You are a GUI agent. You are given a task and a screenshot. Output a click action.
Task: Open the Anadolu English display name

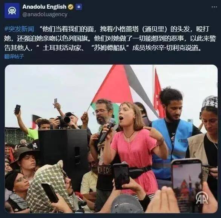click(x=45, y=7)
